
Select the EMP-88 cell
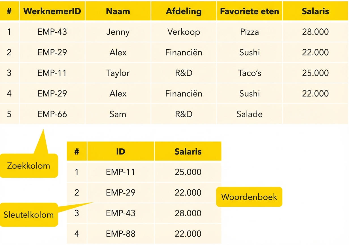pyautogui.click(x=120, y=234)
